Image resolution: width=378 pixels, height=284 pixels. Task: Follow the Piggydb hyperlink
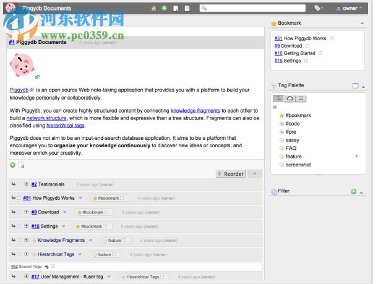point(19,90)
